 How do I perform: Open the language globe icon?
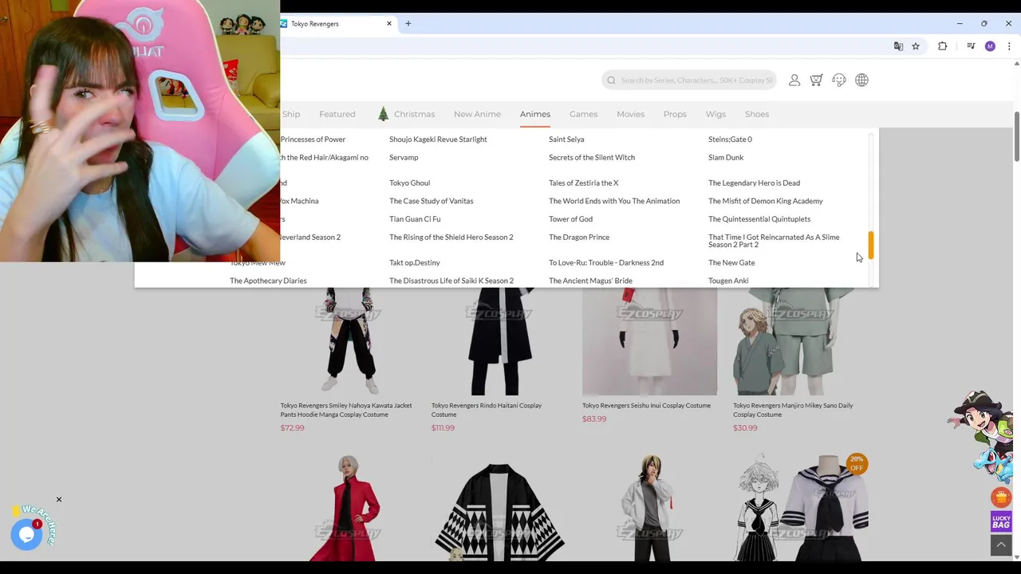(x=861, y=80)
